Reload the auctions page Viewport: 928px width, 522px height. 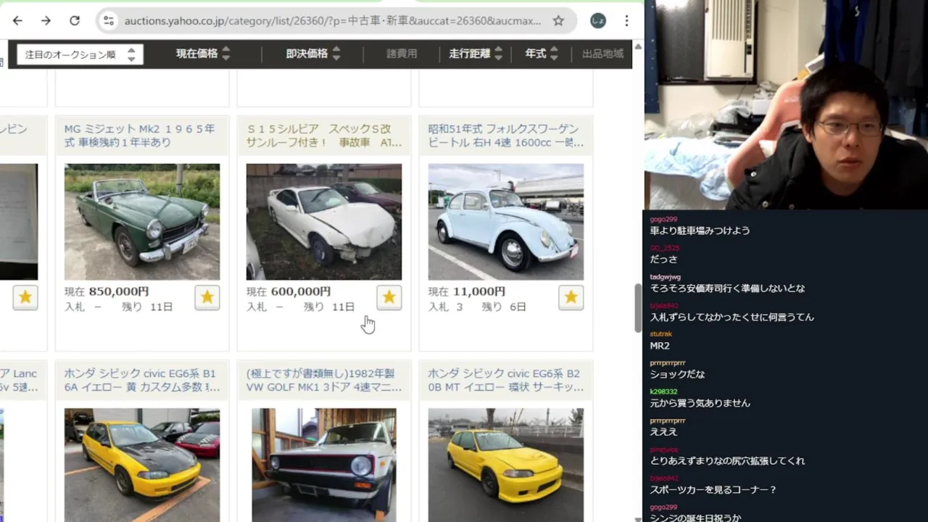tap(75, 21)
